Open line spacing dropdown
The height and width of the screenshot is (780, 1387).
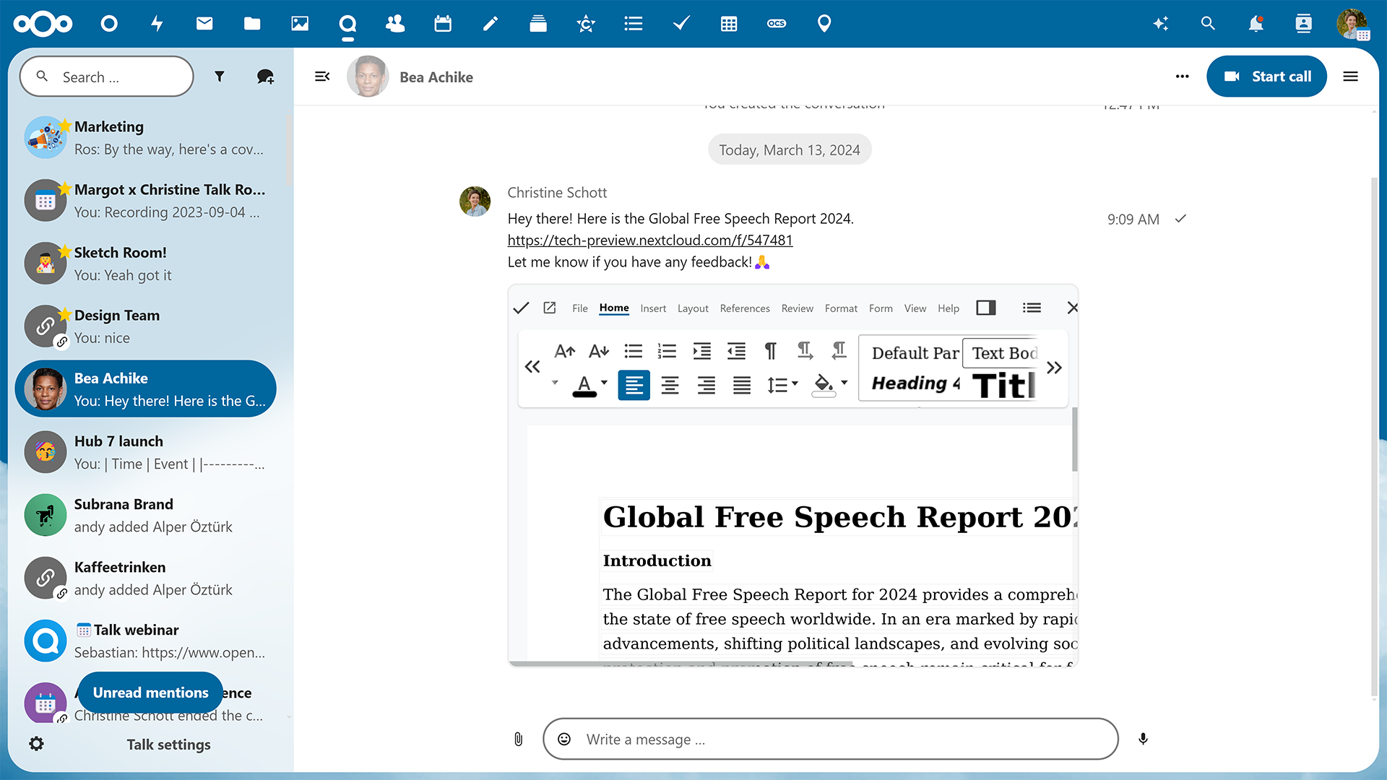pos(782,385)
